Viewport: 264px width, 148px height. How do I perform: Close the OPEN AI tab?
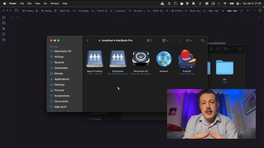(167, 11)
